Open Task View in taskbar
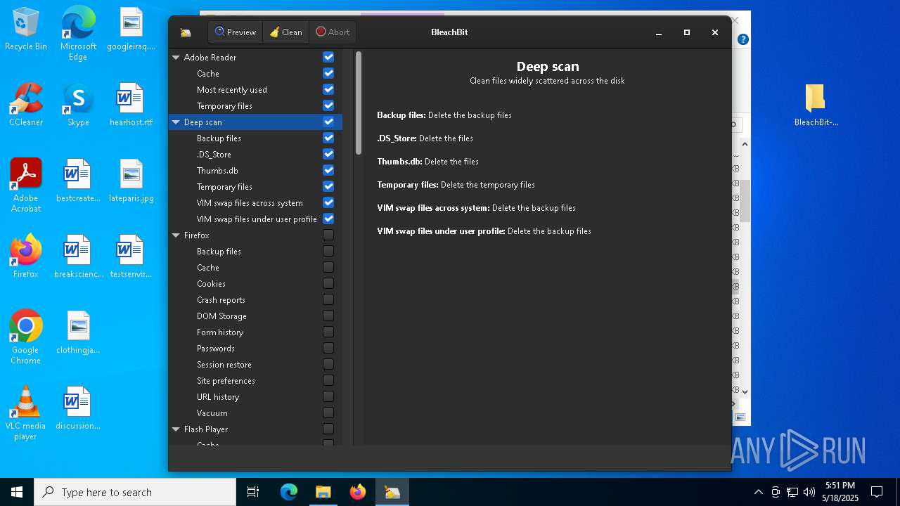The image size is (900, 506). (253, 492)
